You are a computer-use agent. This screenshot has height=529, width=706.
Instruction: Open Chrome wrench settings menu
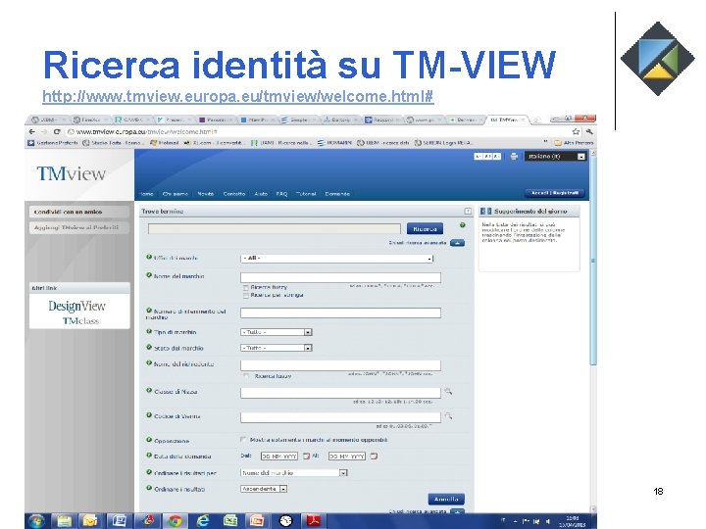pyautogui.click(x=589, y=132)
